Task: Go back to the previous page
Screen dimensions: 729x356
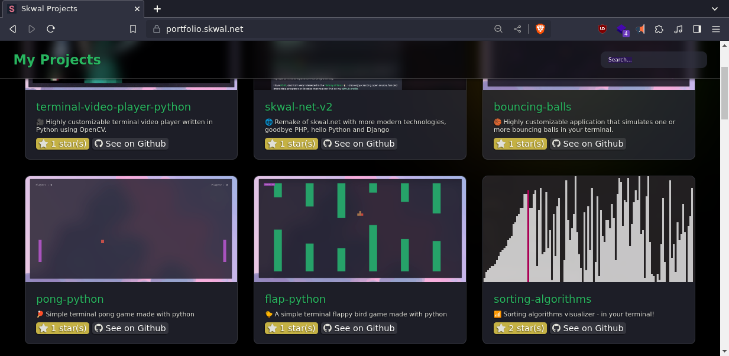Action: tap(12, 29)
